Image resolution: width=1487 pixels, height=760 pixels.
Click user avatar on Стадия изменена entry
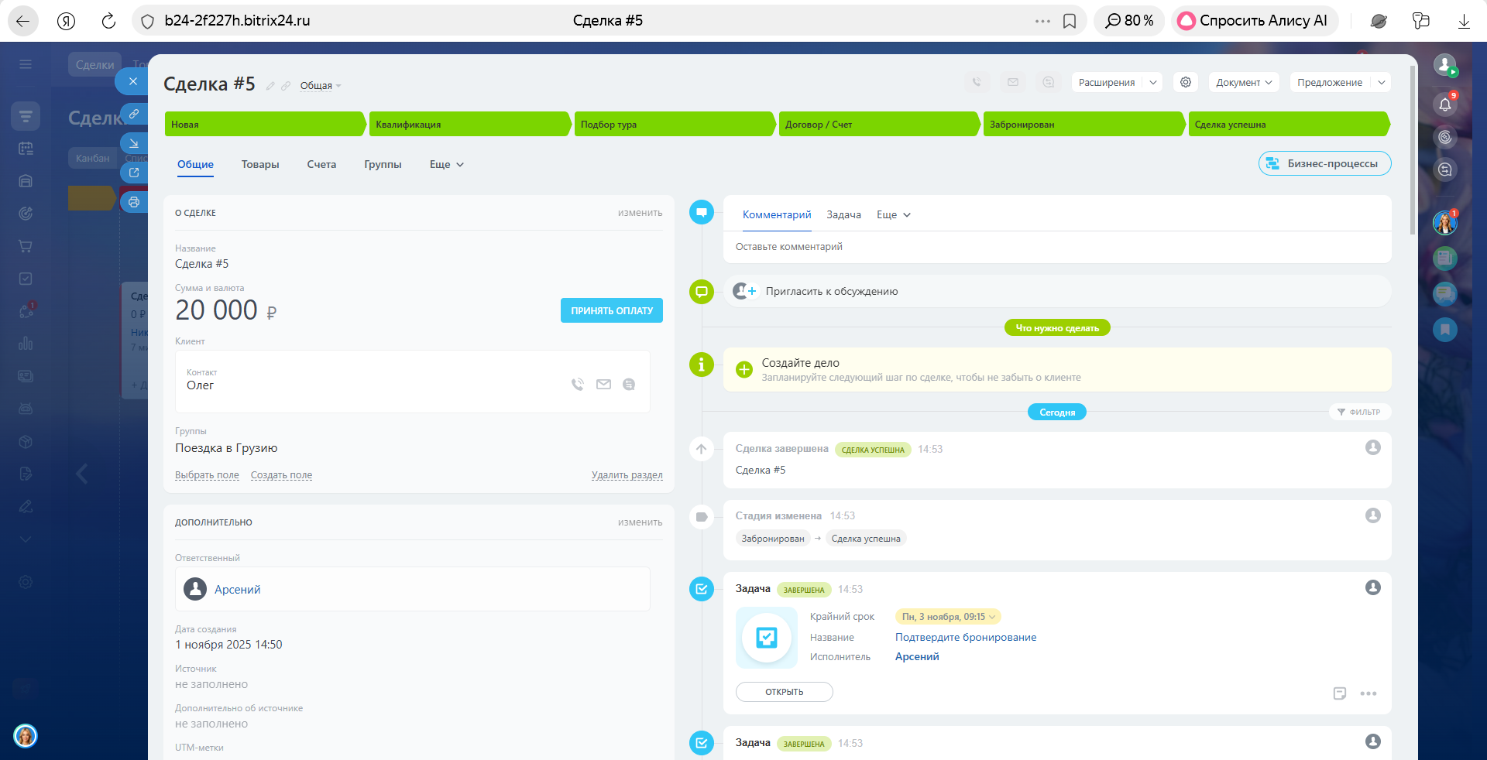click(x=1373, y=515)
